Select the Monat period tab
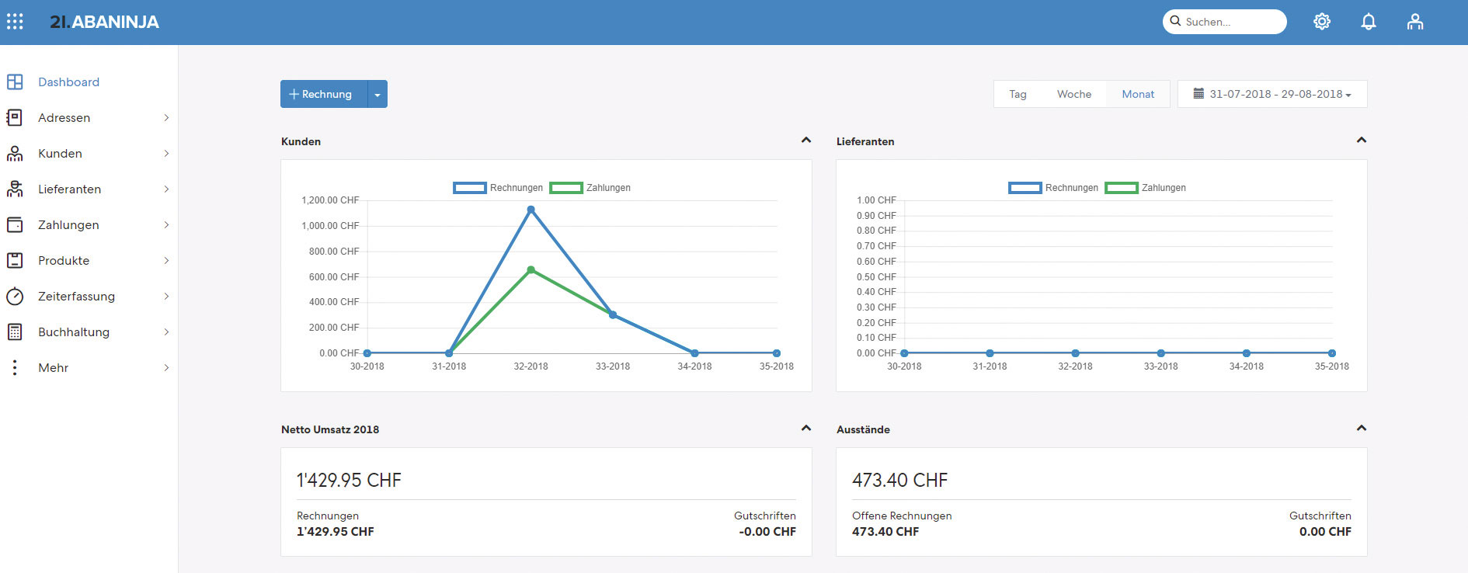This screenshot has height=573, width=1468. click(x=1138, y=94)
